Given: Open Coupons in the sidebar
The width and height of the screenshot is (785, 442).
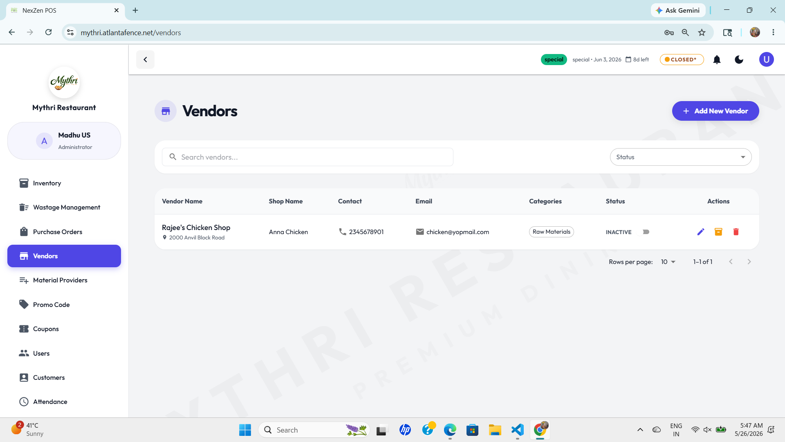Looking at the screenshot, I should [64, 329].
